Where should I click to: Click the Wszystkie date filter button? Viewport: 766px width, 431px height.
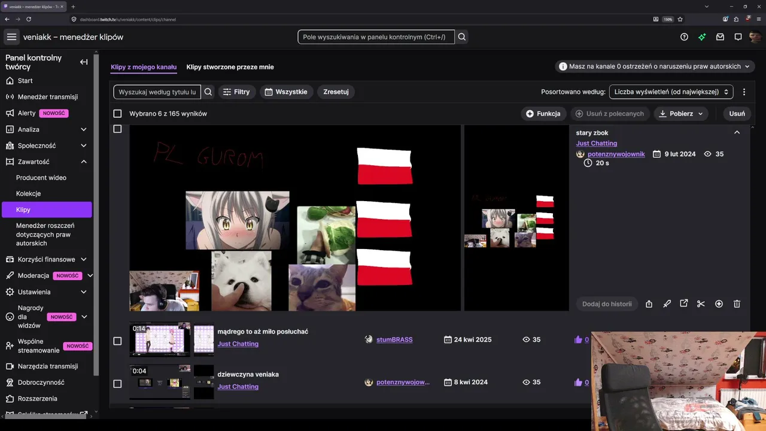pyautogui.click(x=286, y=92)
